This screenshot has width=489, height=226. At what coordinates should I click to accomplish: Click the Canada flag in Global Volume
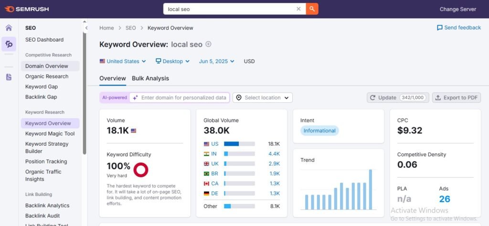(x=206, y=183)
